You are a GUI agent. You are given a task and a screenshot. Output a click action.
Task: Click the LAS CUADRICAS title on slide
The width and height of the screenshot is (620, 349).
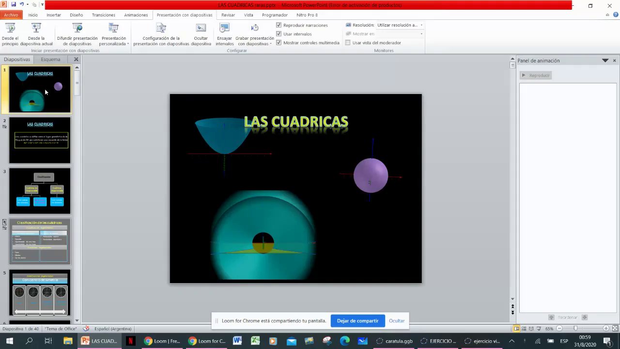coord(296,122)
